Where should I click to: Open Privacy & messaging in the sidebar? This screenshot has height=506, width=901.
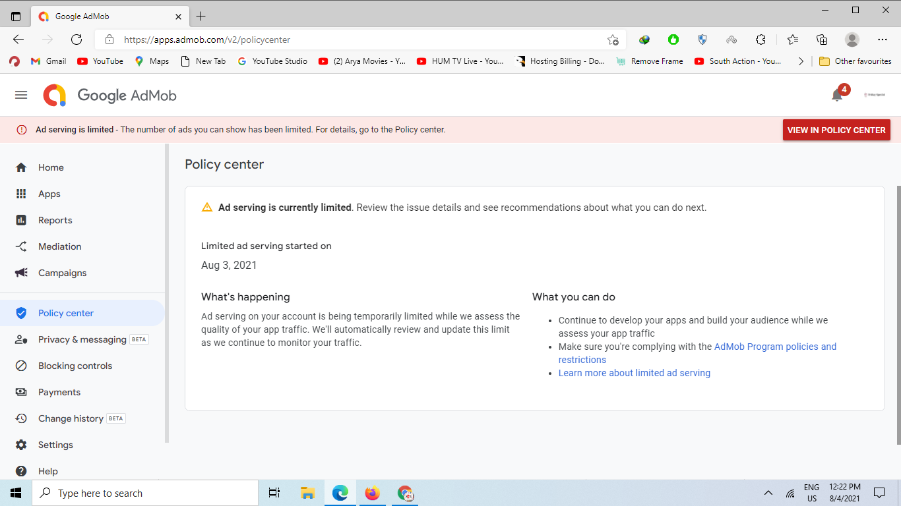click(x=82, y=339)
